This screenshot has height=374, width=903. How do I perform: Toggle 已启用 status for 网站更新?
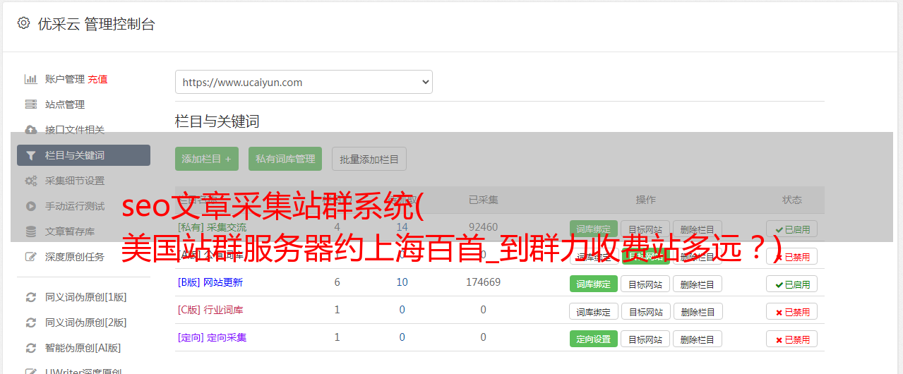coord(792,284)
